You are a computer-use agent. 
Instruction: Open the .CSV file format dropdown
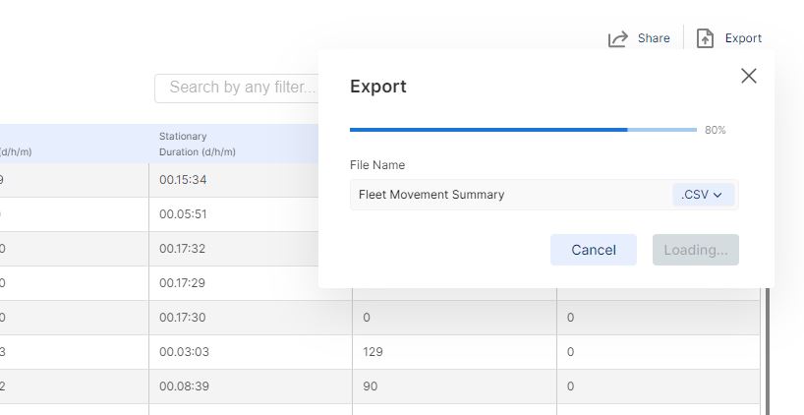703,195
